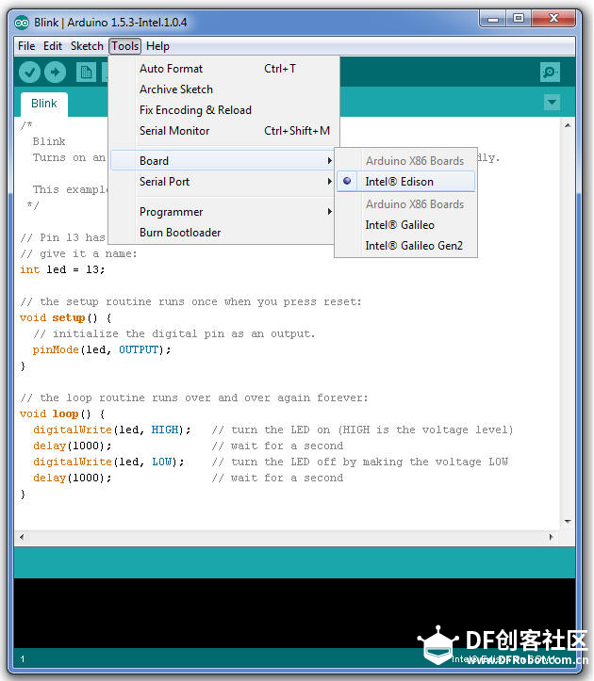Choose Intel® Galileo board
Image resolution: width=594 pixels, height=681 pixels.
tap(405, 225)
